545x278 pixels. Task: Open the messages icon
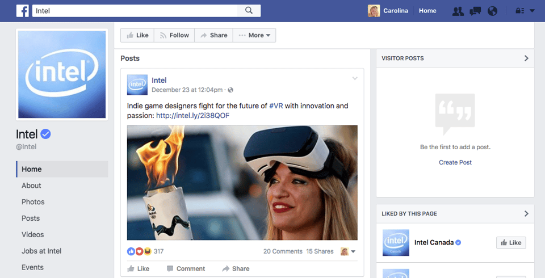coord(475,11)
